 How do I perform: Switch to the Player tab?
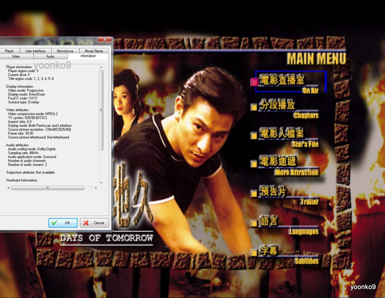point(9,51)
